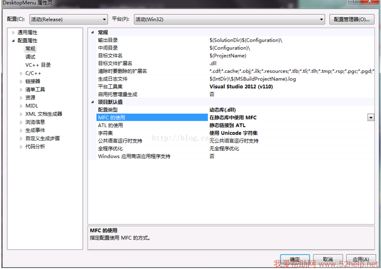
Task: Expand the 清单工具 node arrow
Action: click(21, 90)
